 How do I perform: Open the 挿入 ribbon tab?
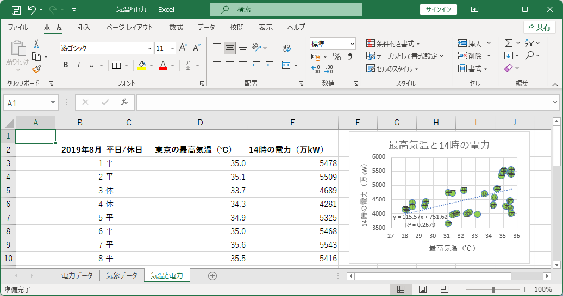point(83,28)
